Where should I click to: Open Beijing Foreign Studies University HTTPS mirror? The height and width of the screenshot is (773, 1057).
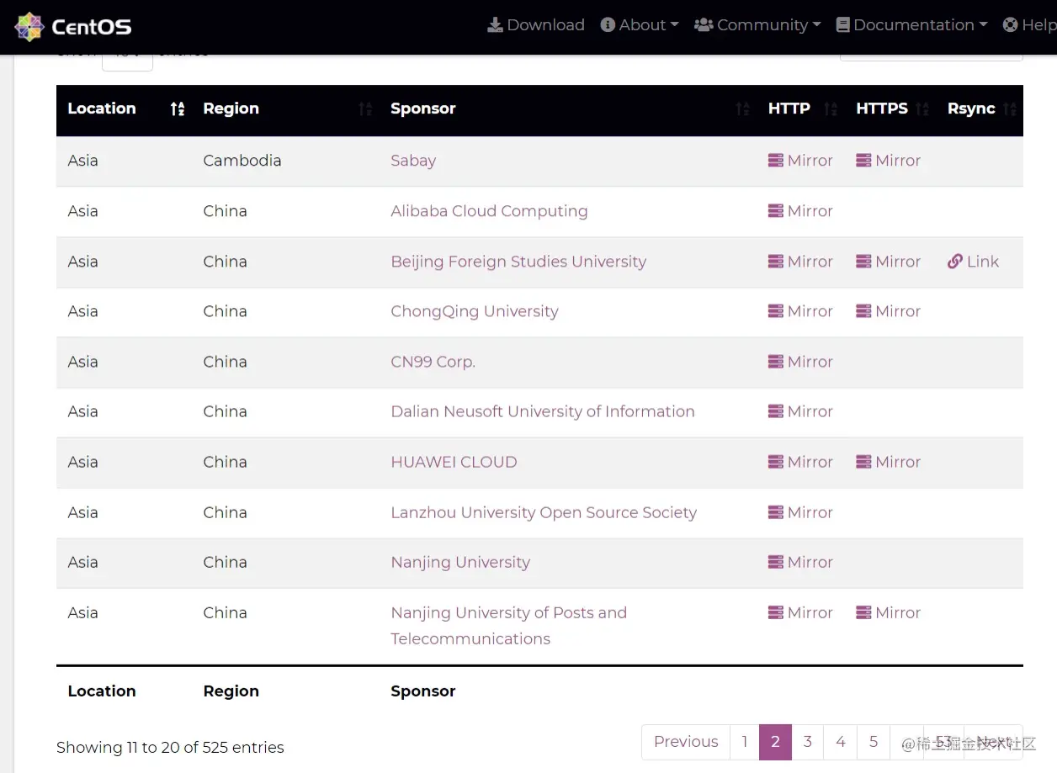(888, 262)
